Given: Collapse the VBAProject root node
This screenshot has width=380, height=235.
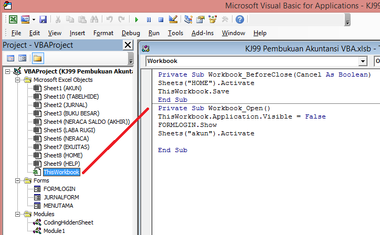Looking at the screenshot, I should point(7,71).
